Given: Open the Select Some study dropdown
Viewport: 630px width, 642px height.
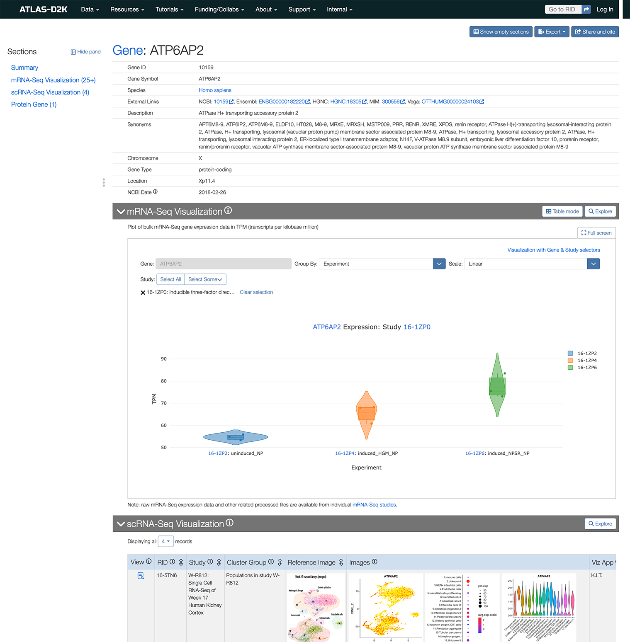Looking at the screenshot, I should pyautogui.click(x=205, y=279).
